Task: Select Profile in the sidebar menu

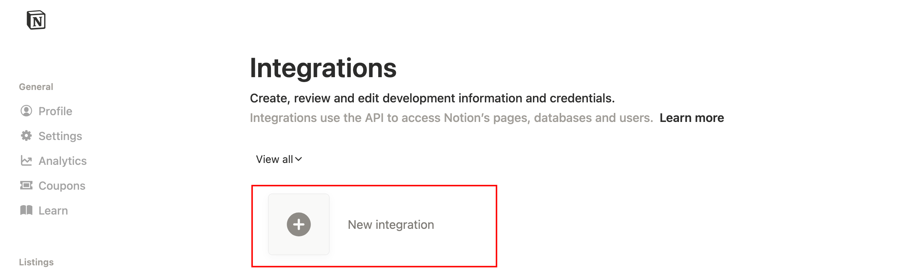Action: (x=55, y=111)
